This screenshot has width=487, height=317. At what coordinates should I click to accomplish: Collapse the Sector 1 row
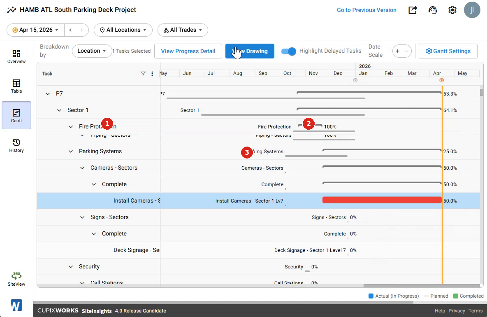(x=59, y=110)
